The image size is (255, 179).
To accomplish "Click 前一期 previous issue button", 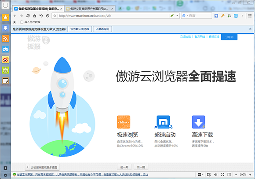I will tap(124, 167).
